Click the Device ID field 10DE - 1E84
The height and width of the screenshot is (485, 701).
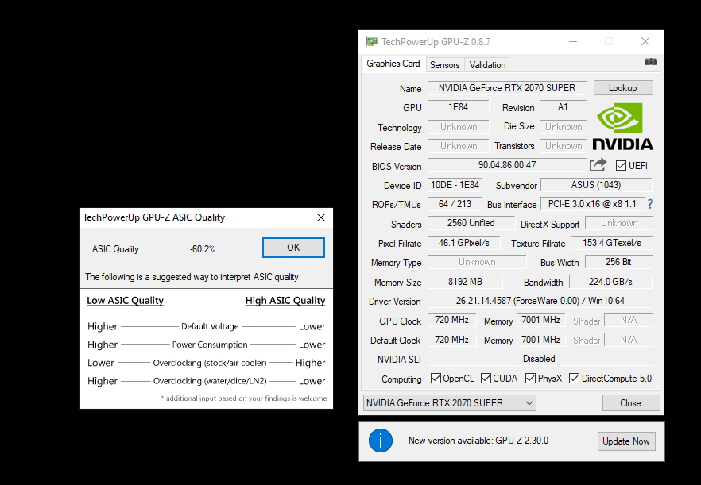pyautogui.click(x=455, y=185)
